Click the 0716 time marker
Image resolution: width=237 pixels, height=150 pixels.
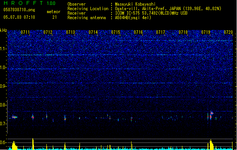coord(138,32)
